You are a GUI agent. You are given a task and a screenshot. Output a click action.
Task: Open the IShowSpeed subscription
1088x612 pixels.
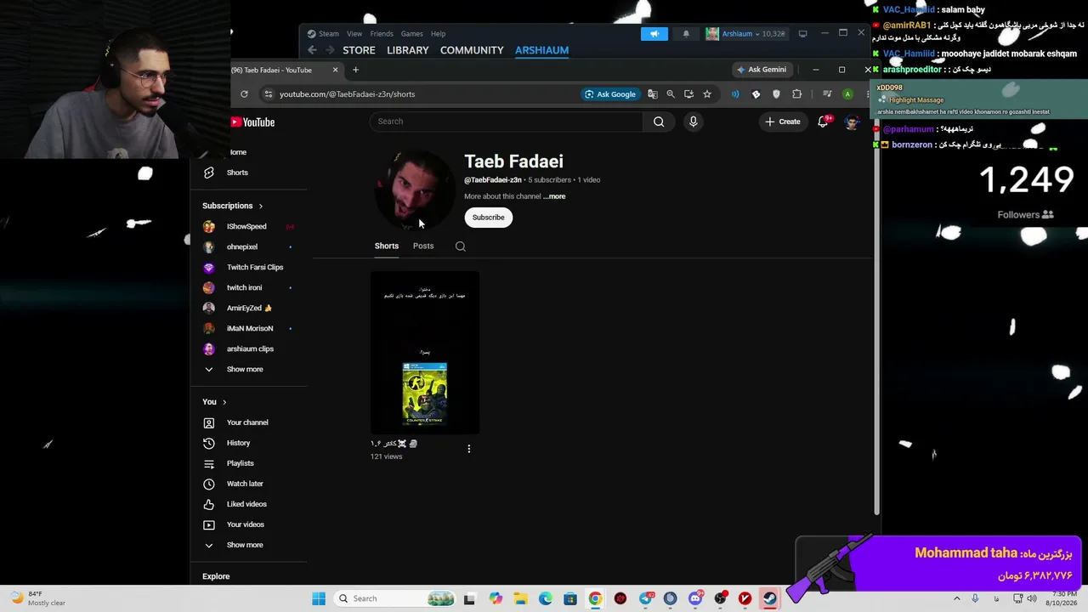click(246, 227)
